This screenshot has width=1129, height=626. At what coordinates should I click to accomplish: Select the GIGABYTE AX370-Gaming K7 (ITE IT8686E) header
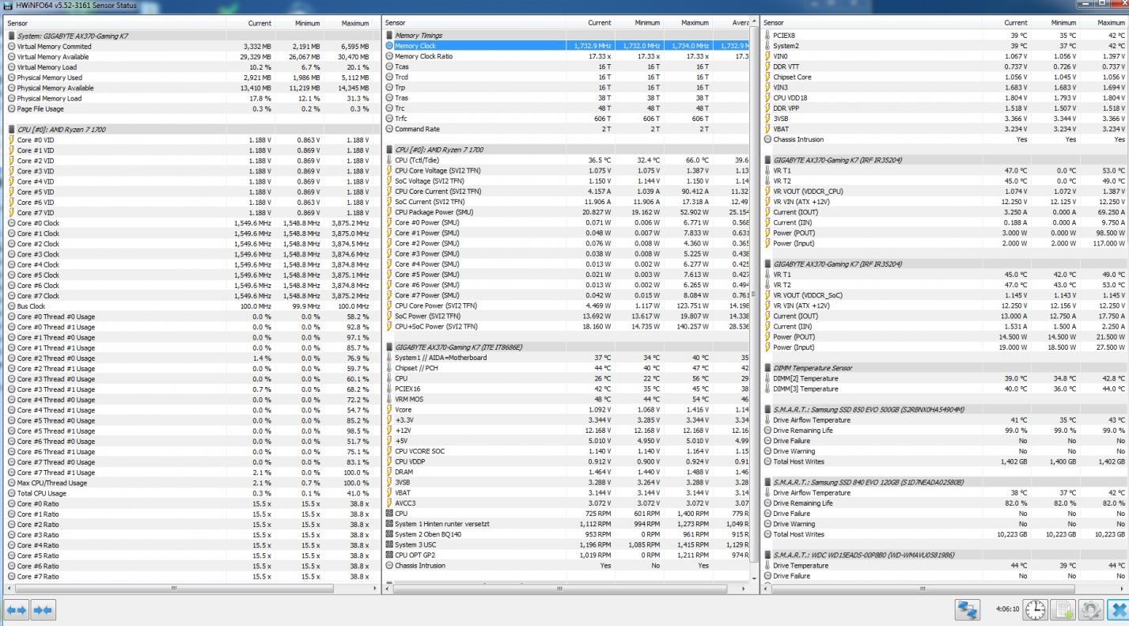click(x=566, y=347)
